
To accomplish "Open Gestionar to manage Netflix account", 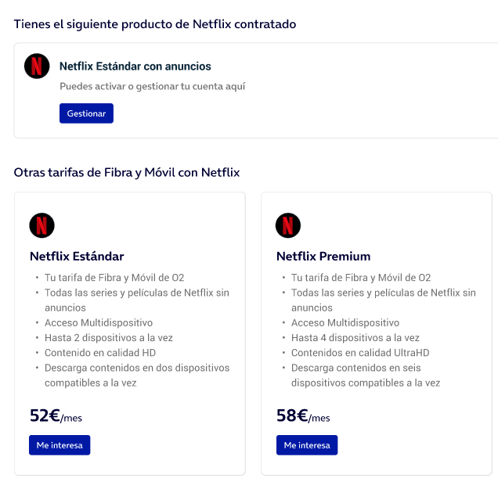I will coord(86,113).
